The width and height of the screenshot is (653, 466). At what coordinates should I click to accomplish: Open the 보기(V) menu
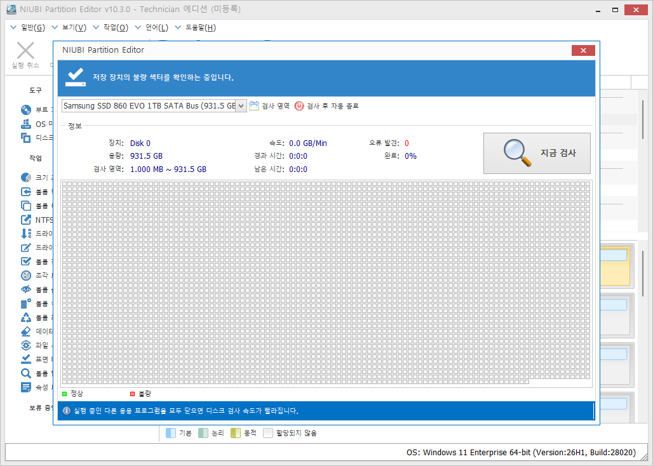click(74, 28)
